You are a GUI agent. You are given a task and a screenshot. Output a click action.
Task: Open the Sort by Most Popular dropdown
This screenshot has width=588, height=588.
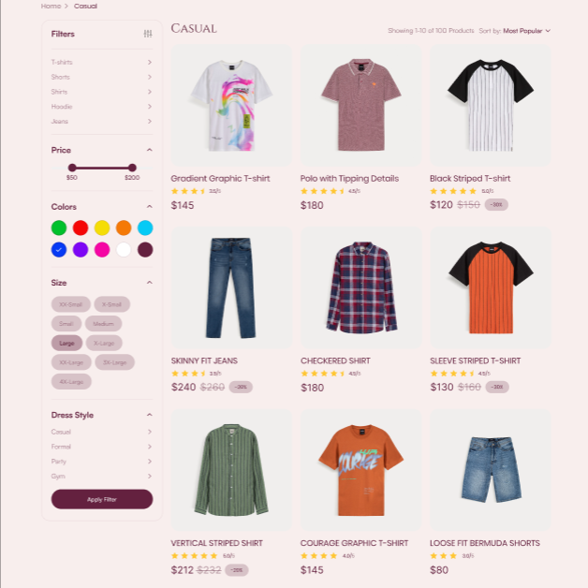pyautogui.click(x=526, y=31)
